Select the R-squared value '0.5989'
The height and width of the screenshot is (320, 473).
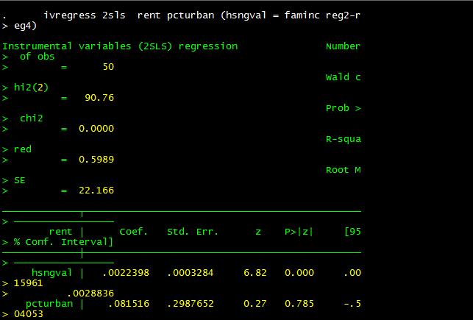(x=96, y=159)
